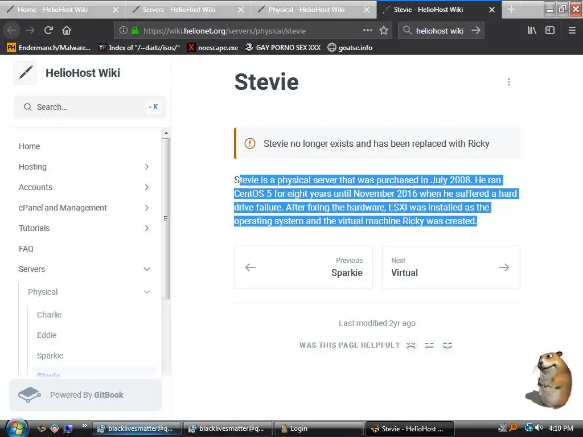Image resolution: width=583 pixels, height=437 pixels.
Task: Click the show desktop quick launch icon
Action: (x=68, y=428)
